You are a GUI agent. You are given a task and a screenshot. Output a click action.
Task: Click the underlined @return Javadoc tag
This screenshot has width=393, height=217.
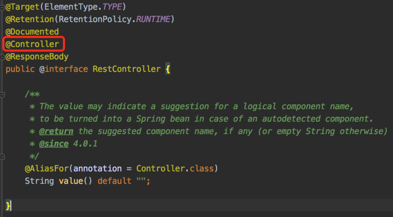coord(56,131)
